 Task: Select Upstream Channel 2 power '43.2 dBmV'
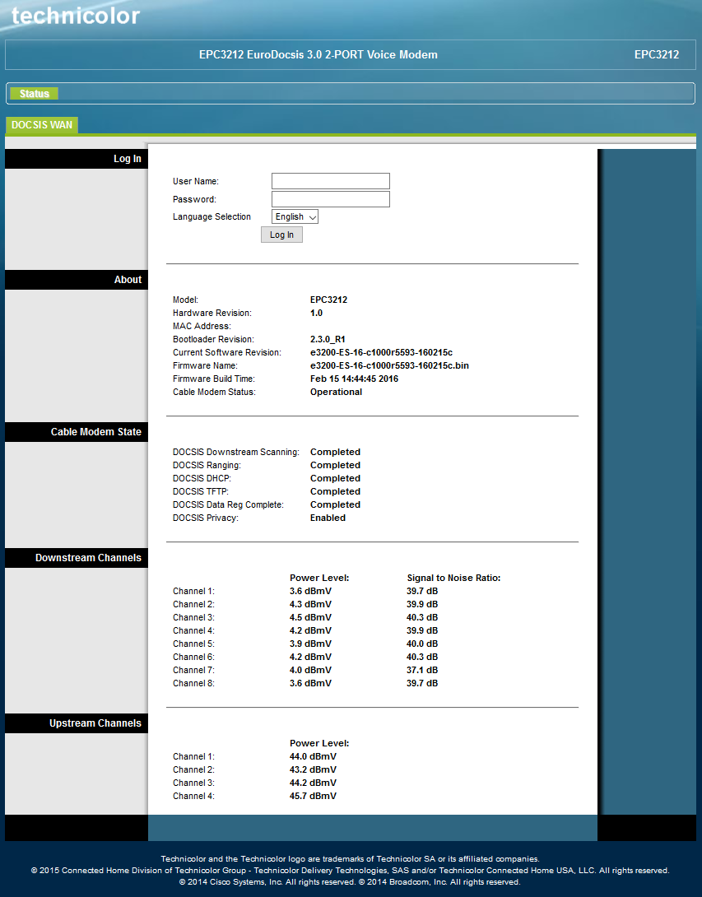(x=313, y=769)
